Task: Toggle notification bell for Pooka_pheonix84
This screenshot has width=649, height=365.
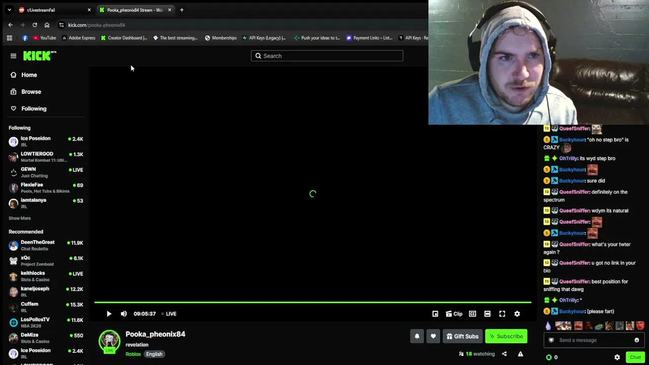Action: click(417, 336)
